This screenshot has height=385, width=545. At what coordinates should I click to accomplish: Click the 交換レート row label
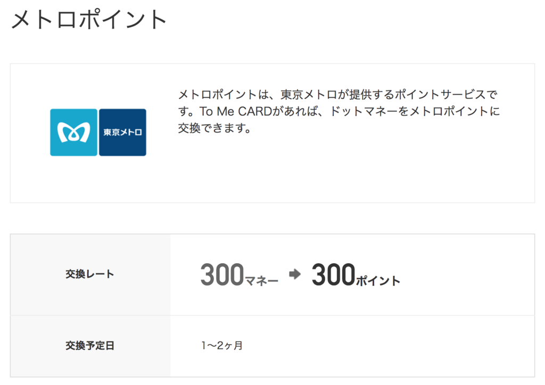coord(89,274)
